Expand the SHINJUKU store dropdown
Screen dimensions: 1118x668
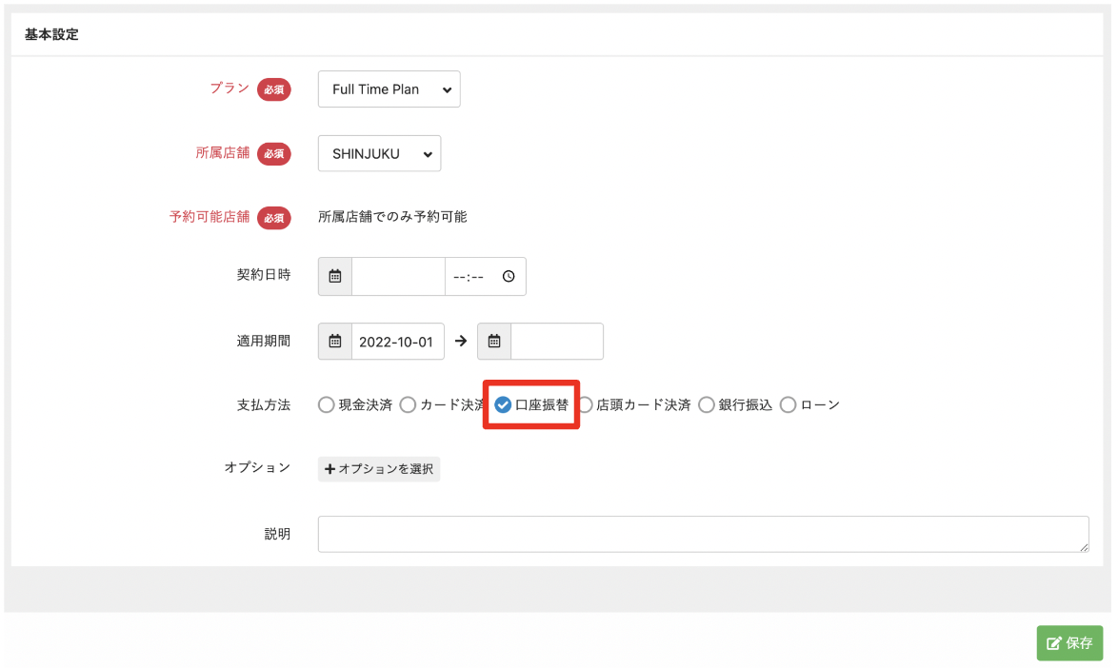click(379, 153)
